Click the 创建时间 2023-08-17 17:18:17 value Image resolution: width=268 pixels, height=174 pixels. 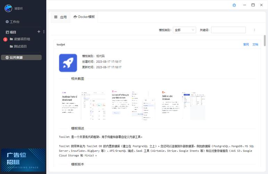click(x=109, y=62)
